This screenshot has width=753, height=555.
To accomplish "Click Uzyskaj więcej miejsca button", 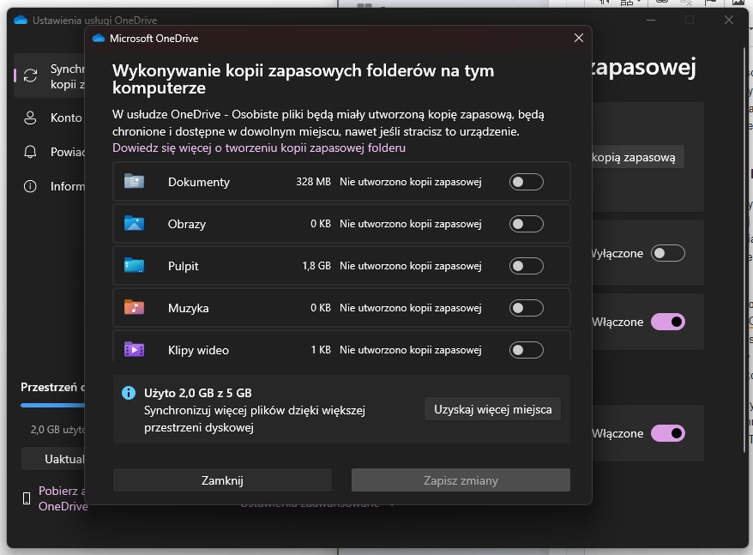I will (x=492, y=409).
